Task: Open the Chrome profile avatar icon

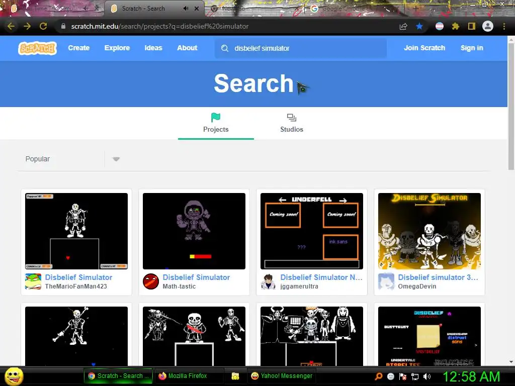Action: pos(488,26)
